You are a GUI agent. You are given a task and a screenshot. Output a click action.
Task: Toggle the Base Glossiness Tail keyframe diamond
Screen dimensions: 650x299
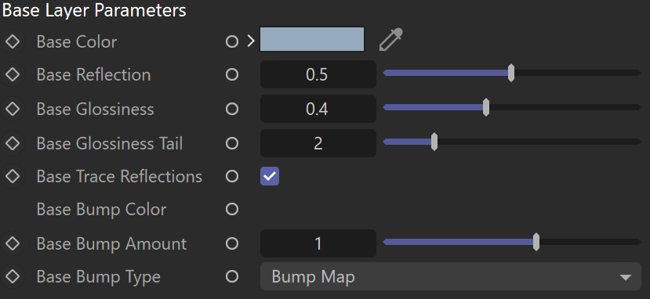[13, 143]
